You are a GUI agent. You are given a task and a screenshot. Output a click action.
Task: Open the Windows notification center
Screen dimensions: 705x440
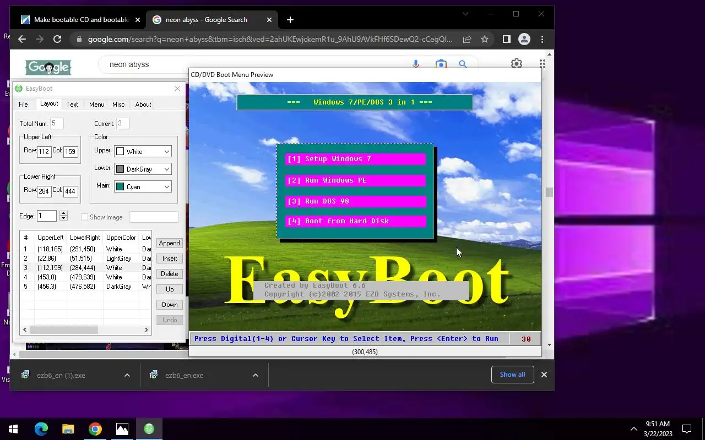[x=687, y=429]
